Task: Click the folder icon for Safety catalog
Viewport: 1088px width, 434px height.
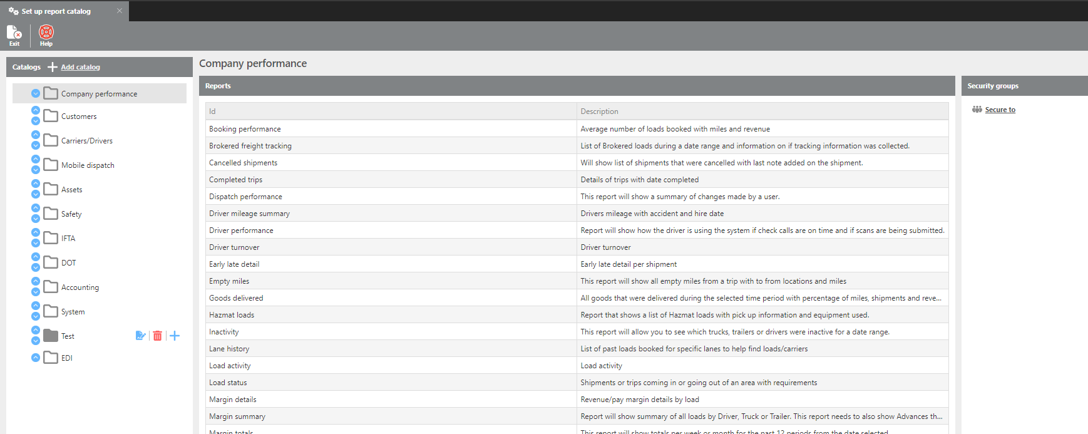Action: pyautogui.click(x=51, y=214)
